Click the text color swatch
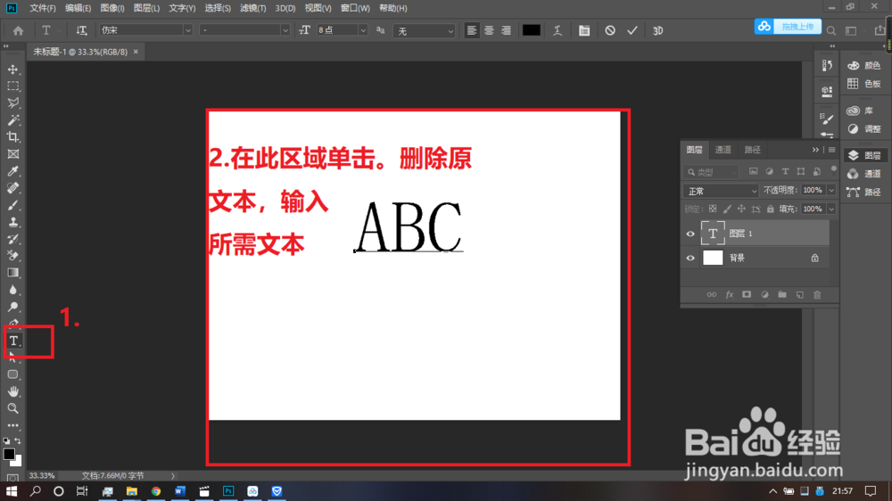Viewport: 892px width, 501px height. [531, 30]
